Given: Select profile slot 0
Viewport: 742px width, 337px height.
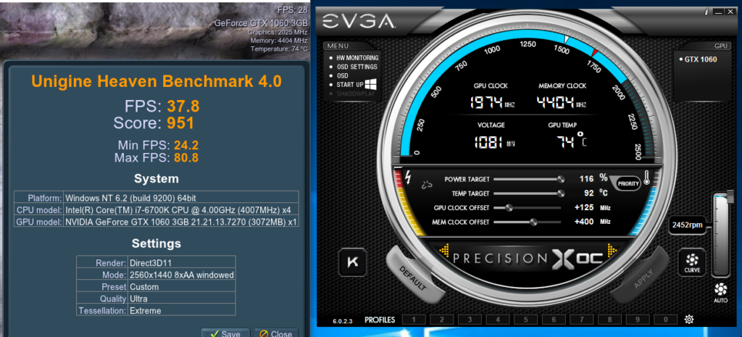Looking at the screenshot, I should 665,320.
